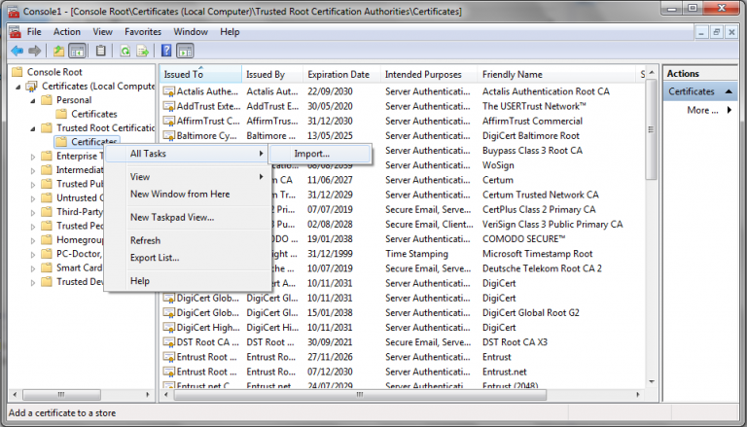The width and height of the screenshot is (747, 427).
Task: Click the Forward arrow toolbar icon
Action: (34, 51)
